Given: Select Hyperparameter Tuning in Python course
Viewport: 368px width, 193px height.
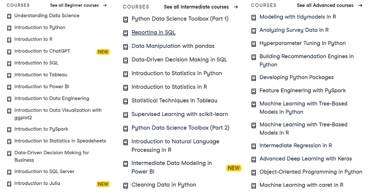Looking at the screenshot, I should pyautogui.click(x=302, y=43).
